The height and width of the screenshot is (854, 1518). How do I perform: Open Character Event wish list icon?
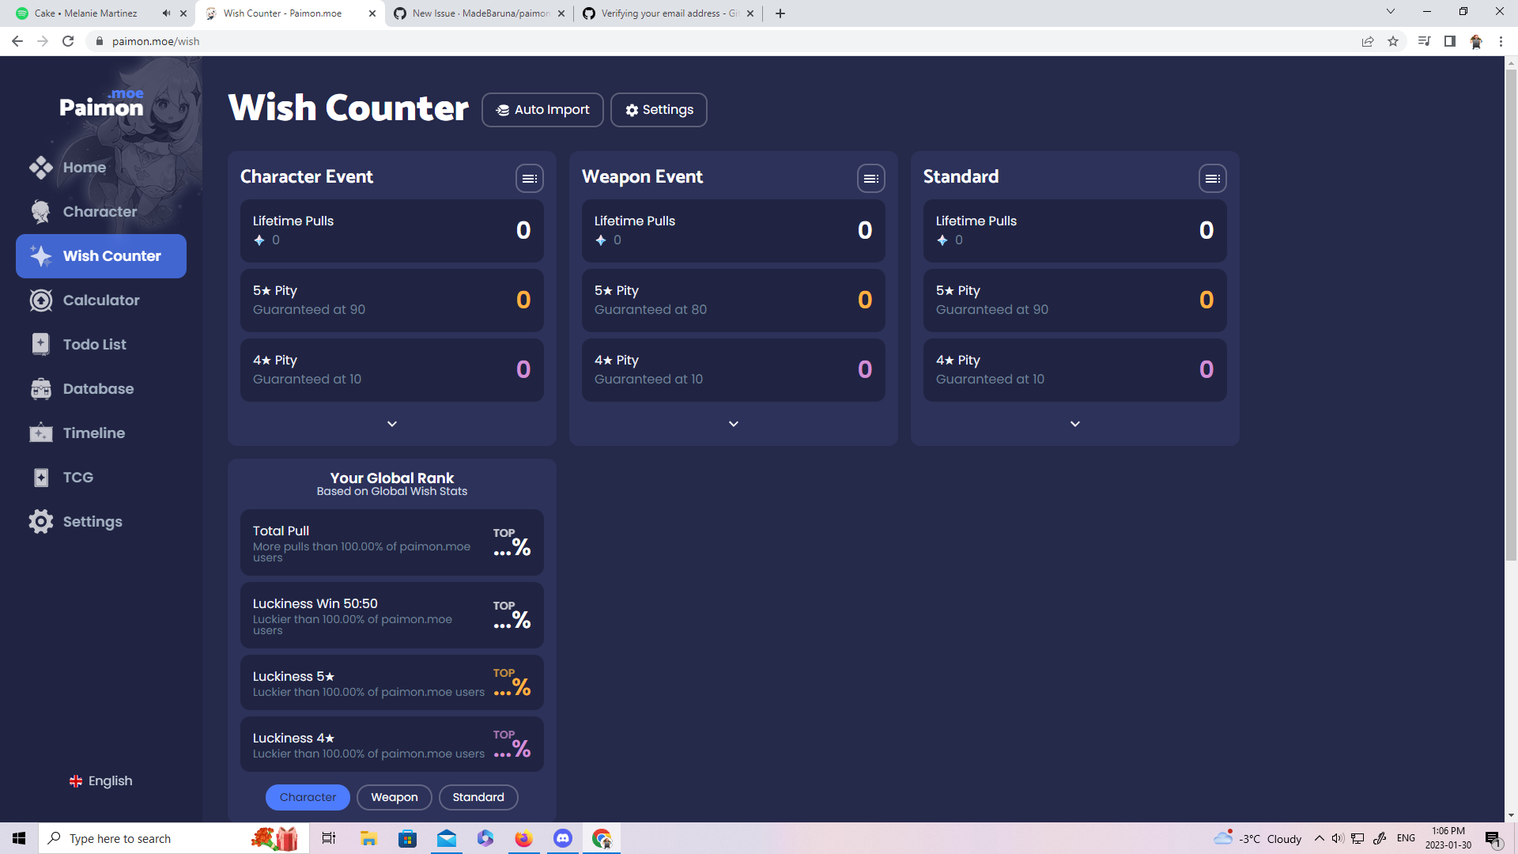point(529,179)
